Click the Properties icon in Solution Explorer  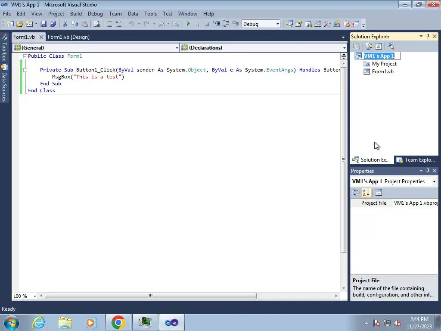click(357, 46)
